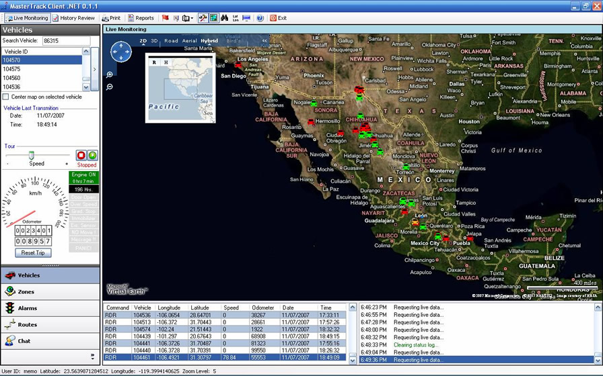The height and width of the screenshot is (376, 603).
Task: Click the yellow vehicle marker near Leon
Action: click(415, 222)
